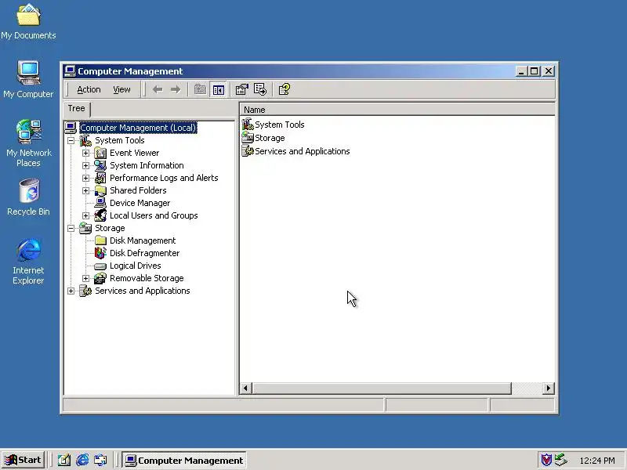Click the Forward arrow toolbar button
This screenshot has width=627, height=470.
(x=176, y=89)
